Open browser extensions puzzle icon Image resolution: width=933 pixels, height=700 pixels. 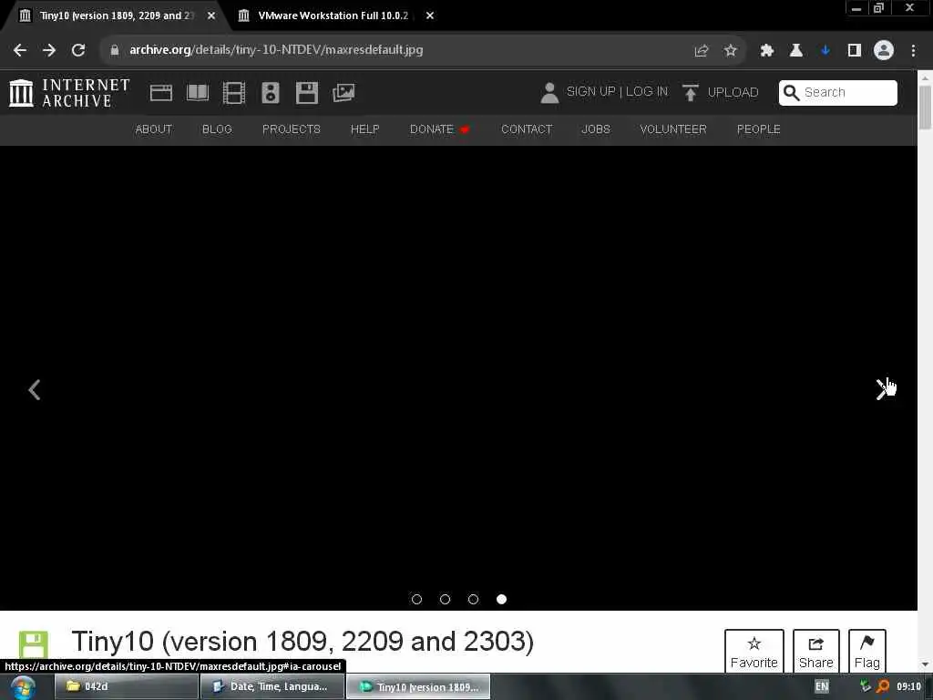click(767, 51)
